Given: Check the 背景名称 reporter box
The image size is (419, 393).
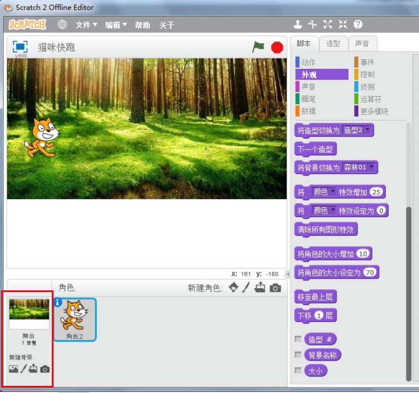Looking at the screenshot, I should coord(298,355).
